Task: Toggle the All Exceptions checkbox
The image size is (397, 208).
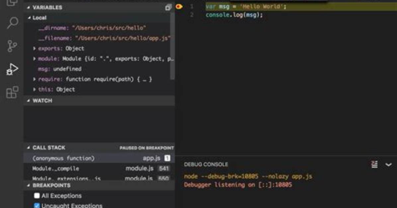Action: (x=37, y=196)
